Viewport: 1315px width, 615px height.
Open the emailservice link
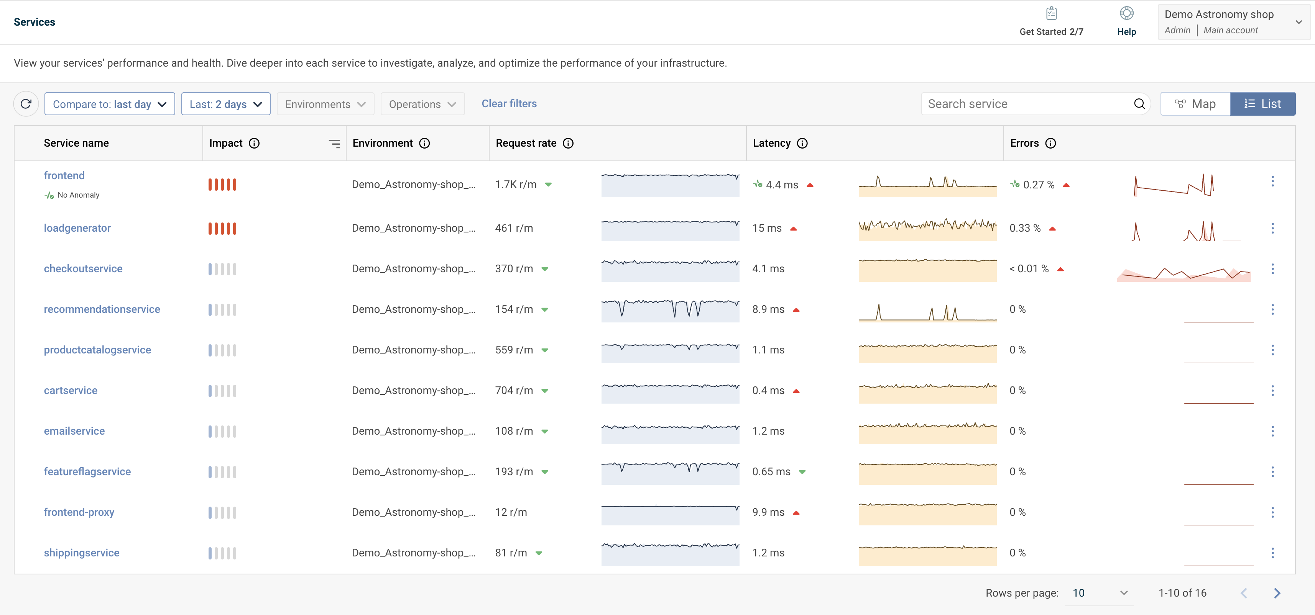click(74, 432)
